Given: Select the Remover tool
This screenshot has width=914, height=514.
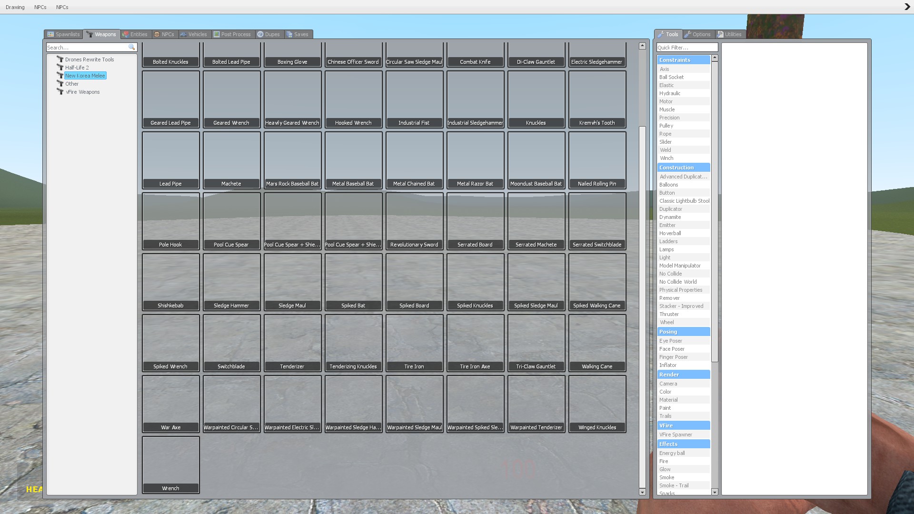Looking at the screenshot, I should click(x=669, y=298).
